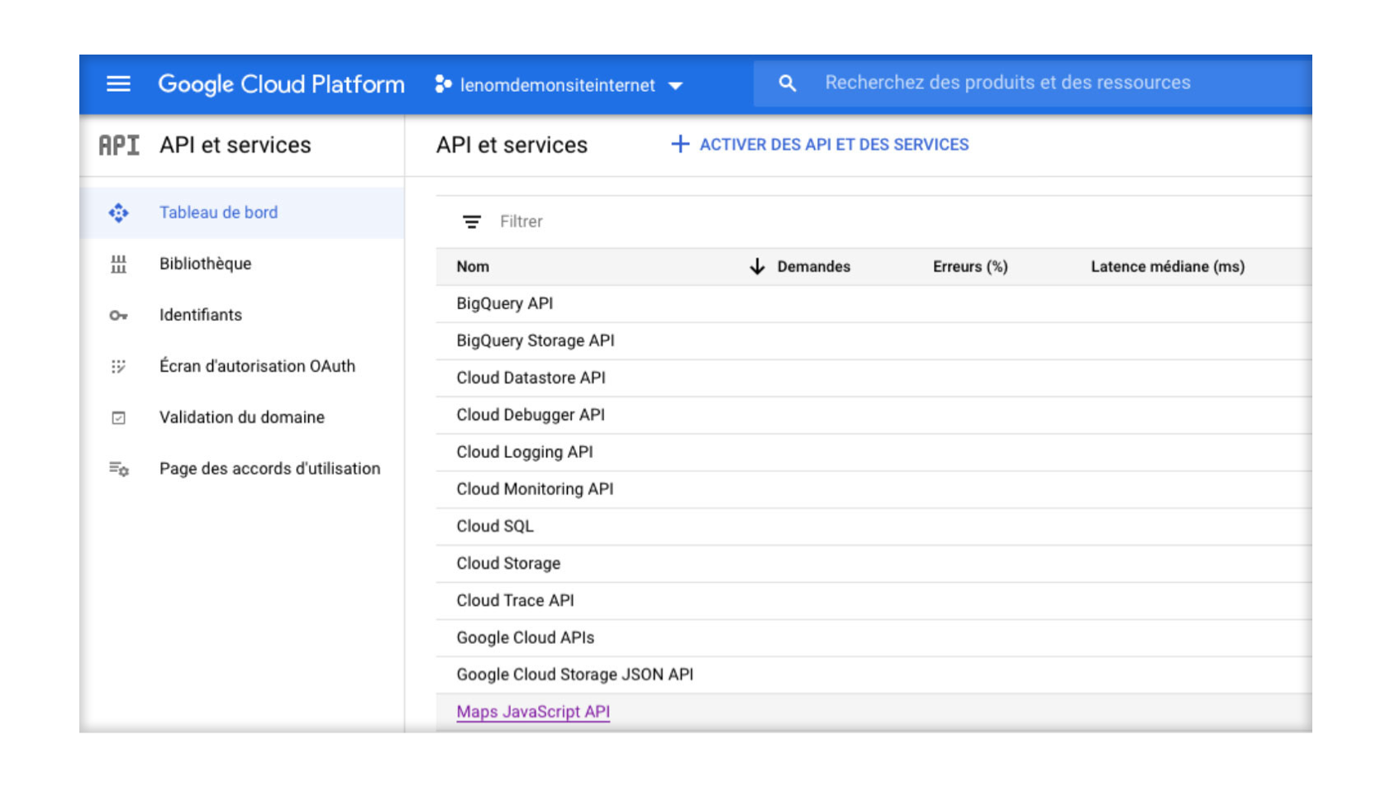Screen dimensions: 1390x787
Task: Open Bibliothèque in the sidebar
Action: coord(205,264)
